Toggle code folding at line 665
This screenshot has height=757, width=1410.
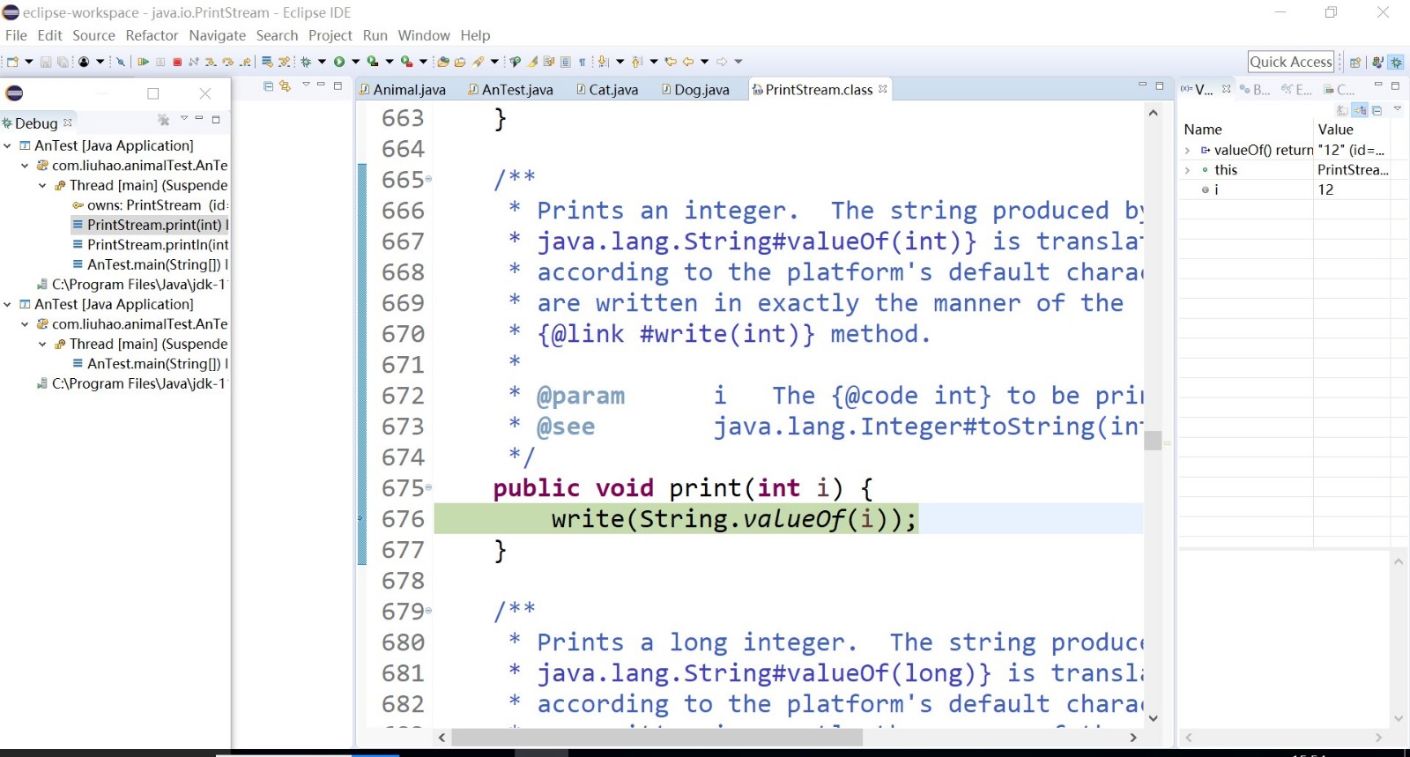(x=428, y=179)
